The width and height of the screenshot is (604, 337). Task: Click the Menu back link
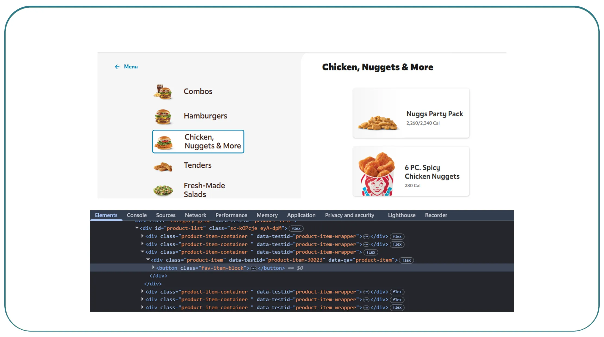[131, 67]
